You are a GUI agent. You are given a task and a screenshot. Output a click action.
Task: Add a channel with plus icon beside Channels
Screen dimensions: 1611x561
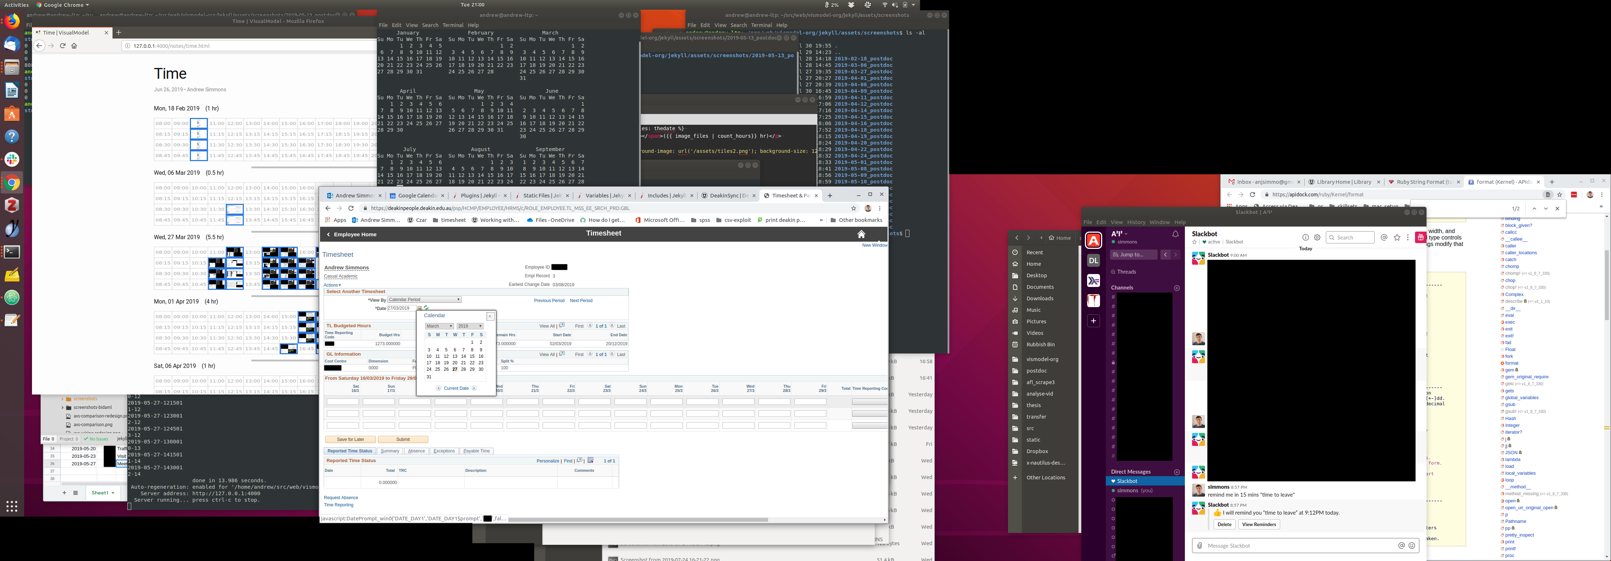coord(1176,288)
